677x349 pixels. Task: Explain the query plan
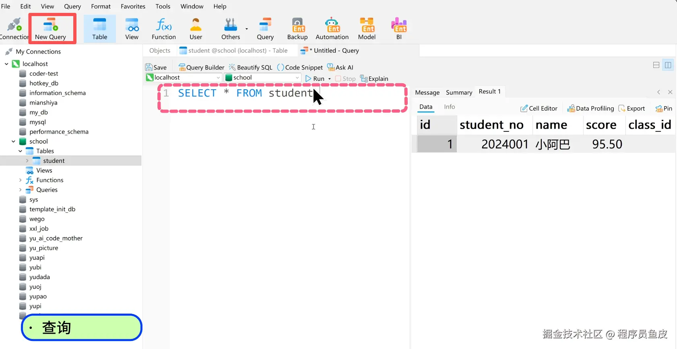[x=374, y=79]
